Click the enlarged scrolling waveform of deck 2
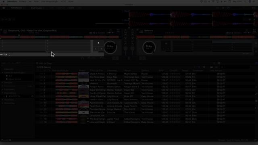The height and width of the screenshot is (145, 258). (193, 24)
